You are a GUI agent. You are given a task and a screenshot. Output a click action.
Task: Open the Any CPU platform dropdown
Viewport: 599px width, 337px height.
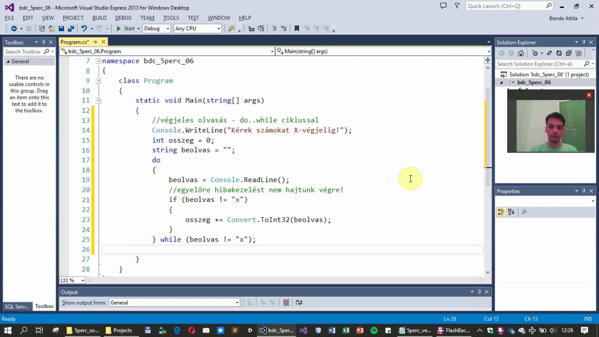tap(197, 29)
